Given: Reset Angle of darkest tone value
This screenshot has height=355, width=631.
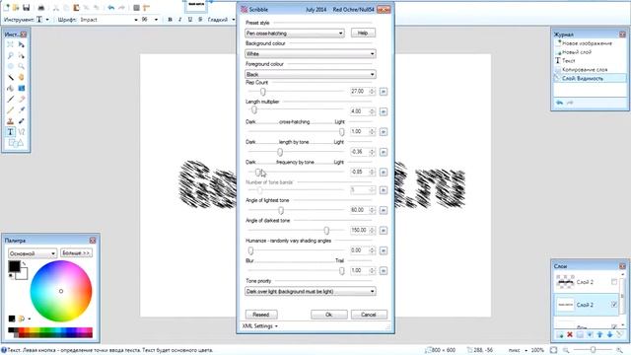Looking at the screenshot, I should 384,231.
